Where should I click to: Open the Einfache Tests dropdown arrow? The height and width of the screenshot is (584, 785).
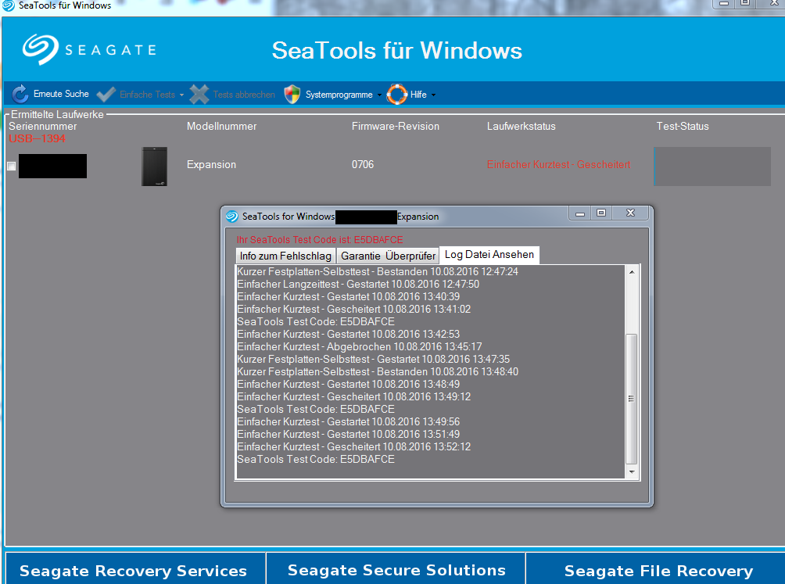pos(181,95)
